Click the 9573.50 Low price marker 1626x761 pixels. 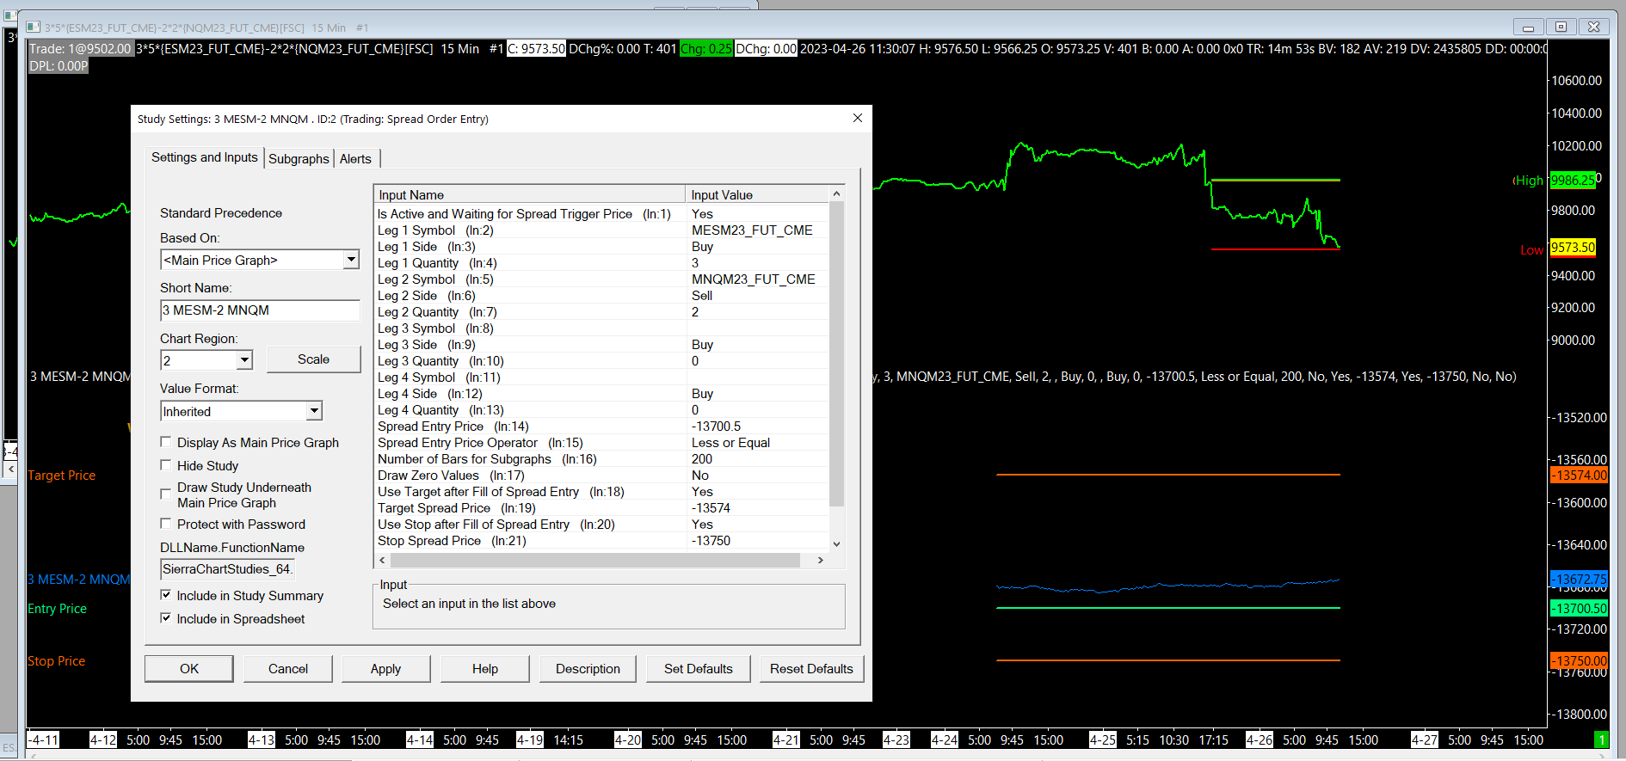click(x=1573, y=248)
